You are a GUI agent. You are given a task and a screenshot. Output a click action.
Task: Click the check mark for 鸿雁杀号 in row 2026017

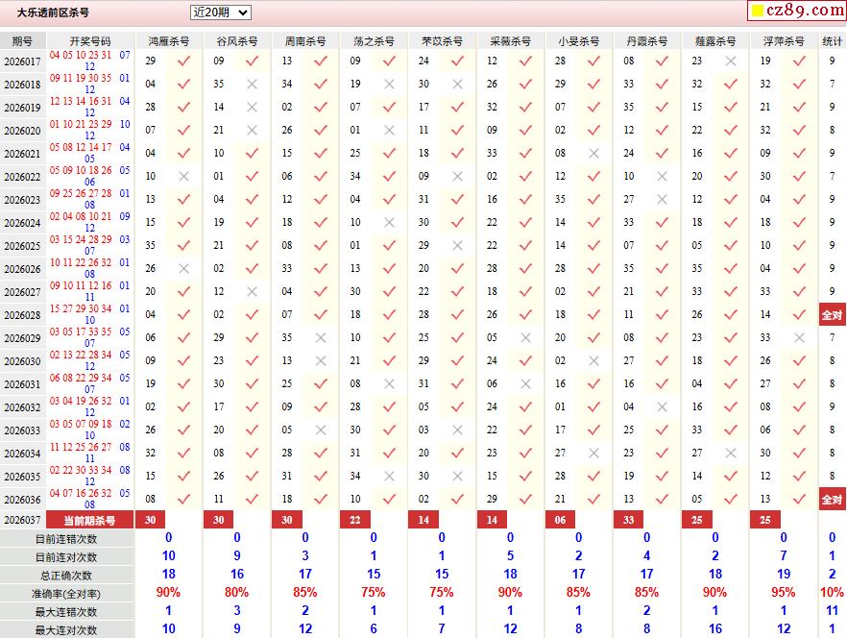183,61
